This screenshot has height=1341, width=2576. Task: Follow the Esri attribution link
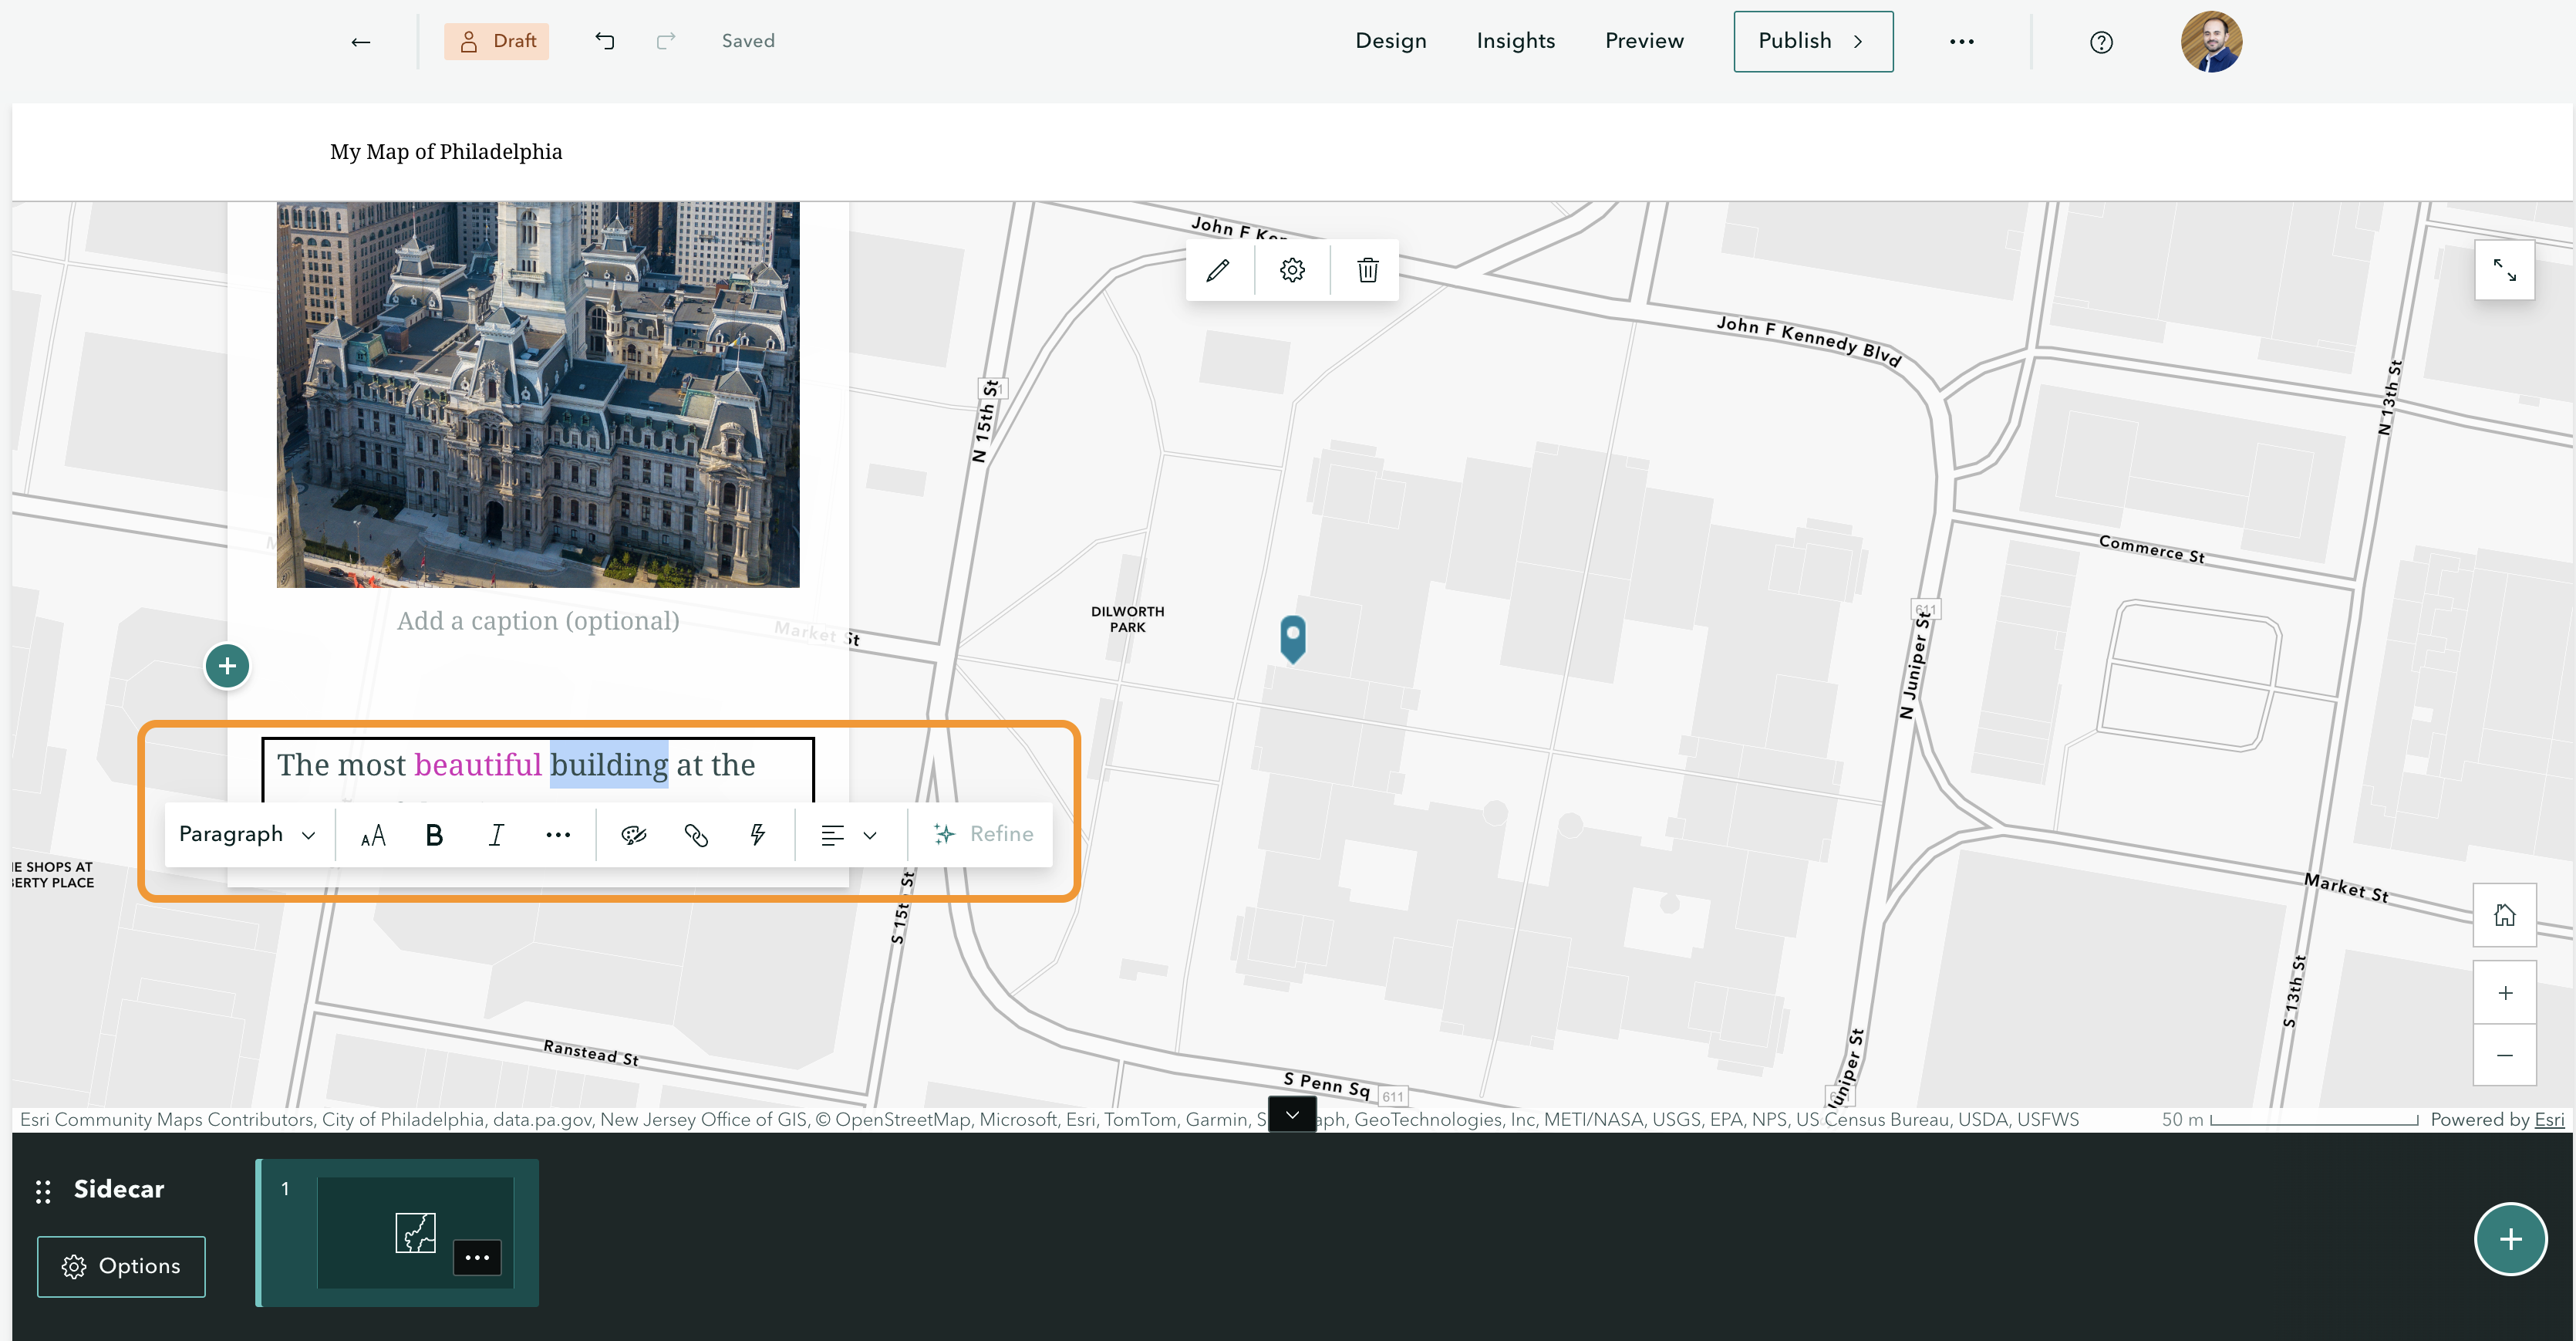tap(2549, 1119)
